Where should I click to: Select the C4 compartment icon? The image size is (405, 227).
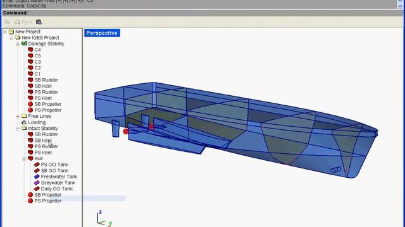[x=30, y=50]
